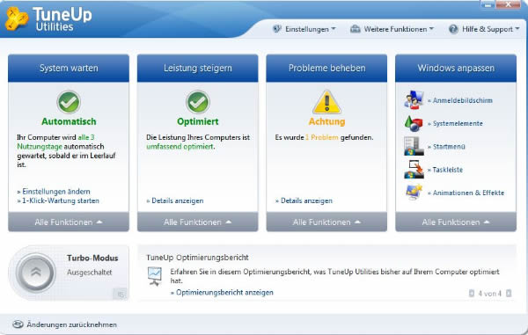Select the Windows anpassen header

coord(456,68)
